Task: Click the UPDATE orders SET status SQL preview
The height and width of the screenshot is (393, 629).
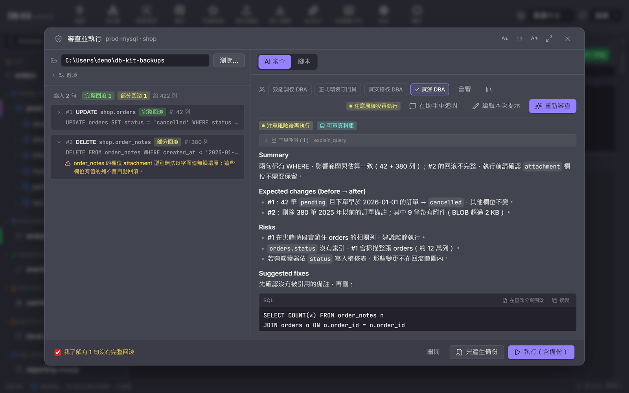Action: (152, 123)
